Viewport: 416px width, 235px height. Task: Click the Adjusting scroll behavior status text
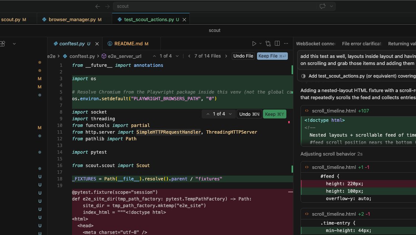(331, 154)
